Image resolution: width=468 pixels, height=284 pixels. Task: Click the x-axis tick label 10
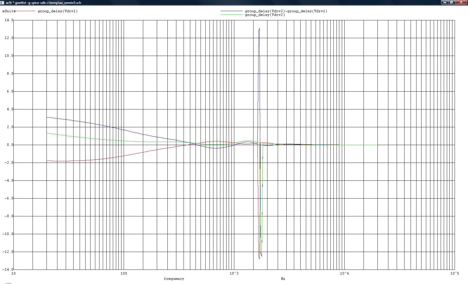(x=13, y=273)
